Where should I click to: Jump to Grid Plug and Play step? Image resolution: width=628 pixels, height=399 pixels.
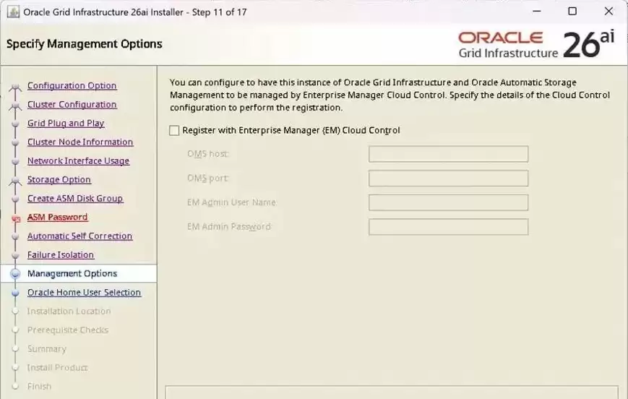[x=66, y=124]
